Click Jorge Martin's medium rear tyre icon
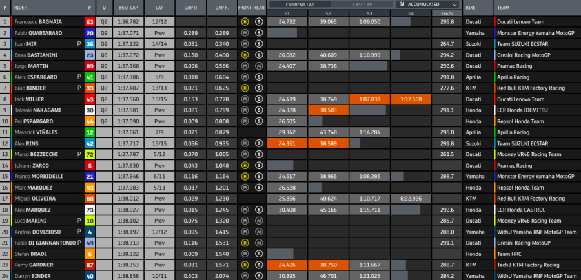The width and height of the screenshot is (581, 280). click(258, 66)
